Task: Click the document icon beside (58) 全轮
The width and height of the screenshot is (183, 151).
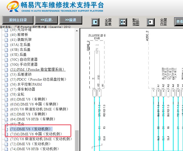Action: pyautogui.click(x=6, y=94)
